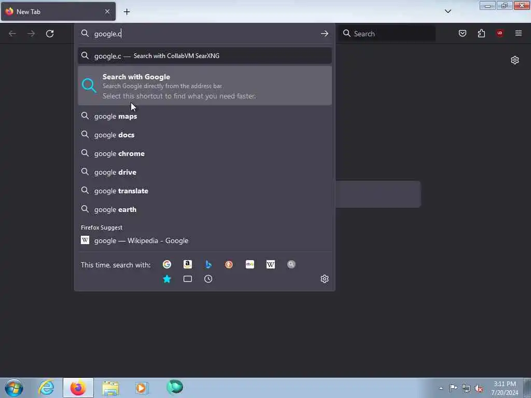Search this time with Google icon

[x=166, y=264]
